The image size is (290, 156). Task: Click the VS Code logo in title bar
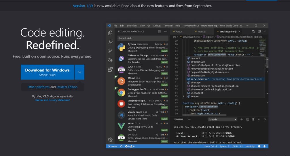point(109,26)
